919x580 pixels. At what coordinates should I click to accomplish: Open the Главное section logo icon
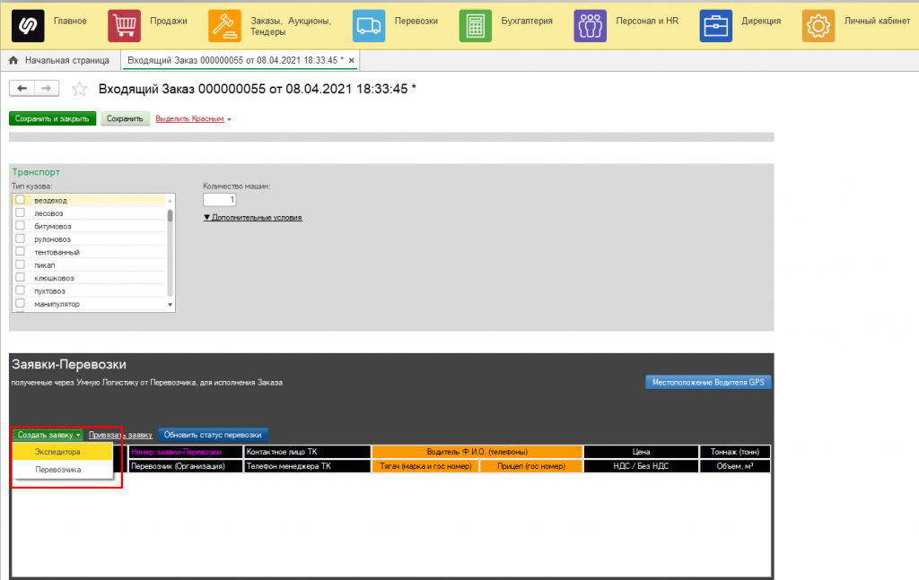pos(28,26)
